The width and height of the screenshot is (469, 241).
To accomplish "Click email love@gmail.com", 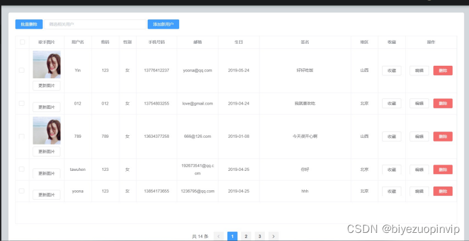I will point(197,103).
